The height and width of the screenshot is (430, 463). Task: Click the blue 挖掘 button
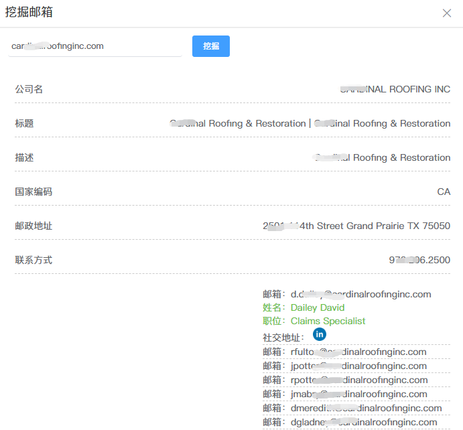click(211, 46)
